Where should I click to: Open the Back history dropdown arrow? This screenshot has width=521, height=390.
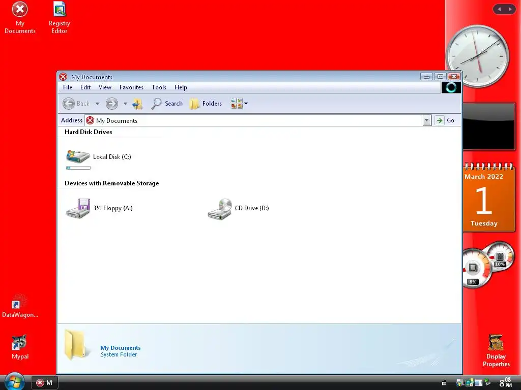[97, 104]
